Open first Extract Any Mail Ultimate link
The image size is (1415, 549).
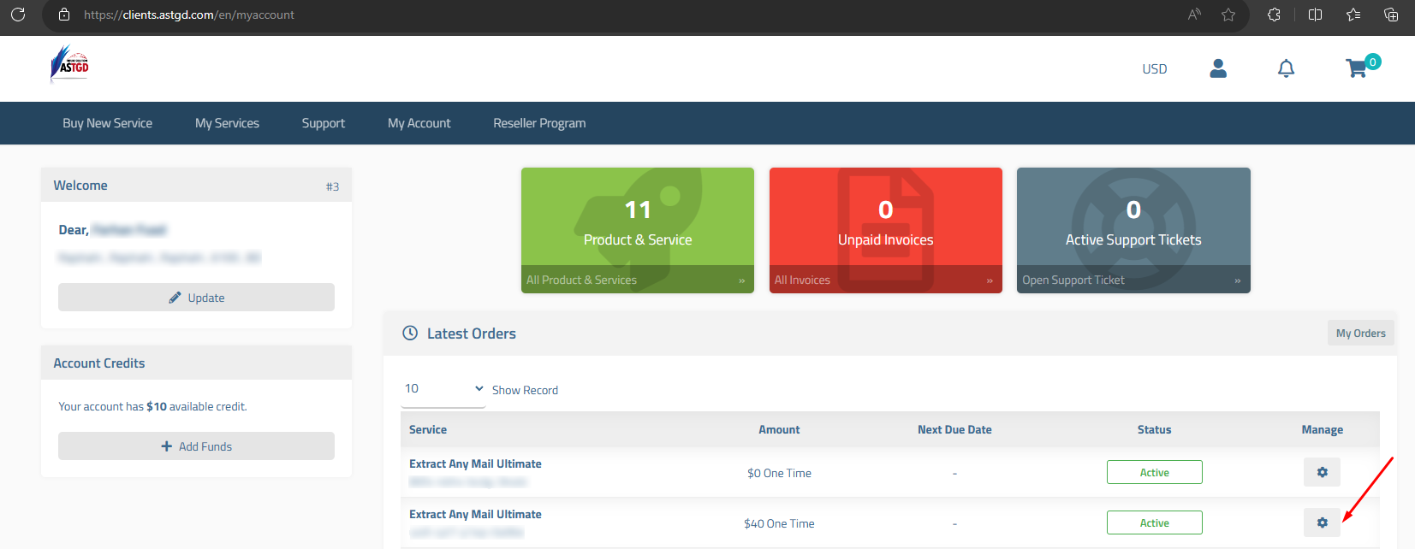[x=475, y=464]
